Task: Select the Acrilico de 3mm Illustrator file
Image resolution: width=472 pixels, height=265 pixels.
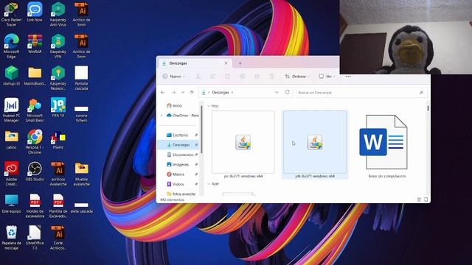Action: [82, 15]
